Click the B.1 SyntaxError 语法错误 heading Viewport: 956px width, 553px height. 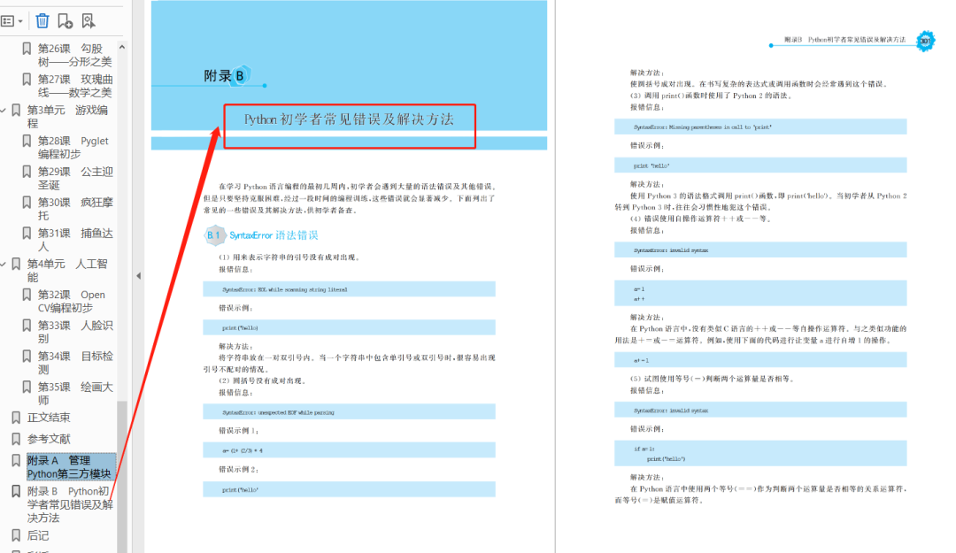tap(261, 235)
